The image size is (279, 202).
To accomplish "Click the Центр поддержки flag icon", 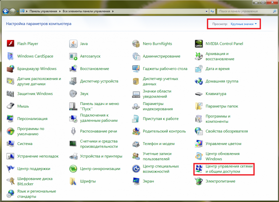I will pos(10,169).
